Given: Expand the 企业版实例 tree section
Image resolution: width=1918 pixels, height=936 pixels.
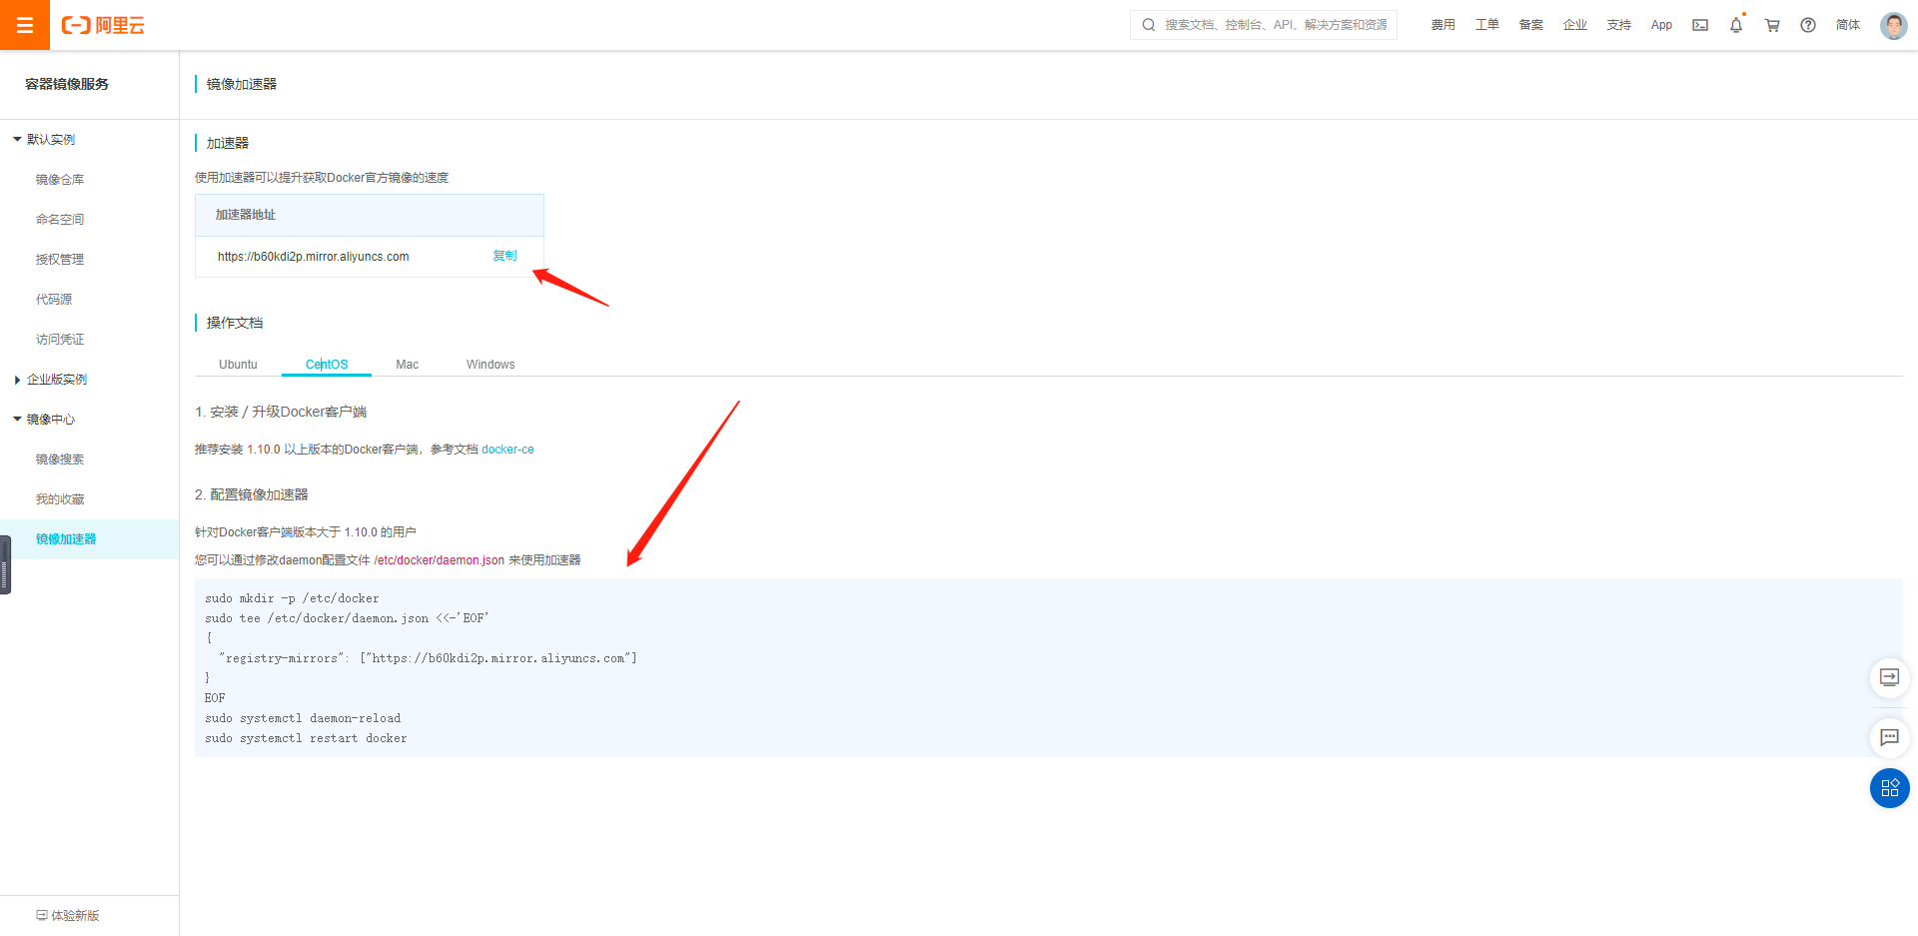Looking at the screenshot, I should tap(17, 380).
